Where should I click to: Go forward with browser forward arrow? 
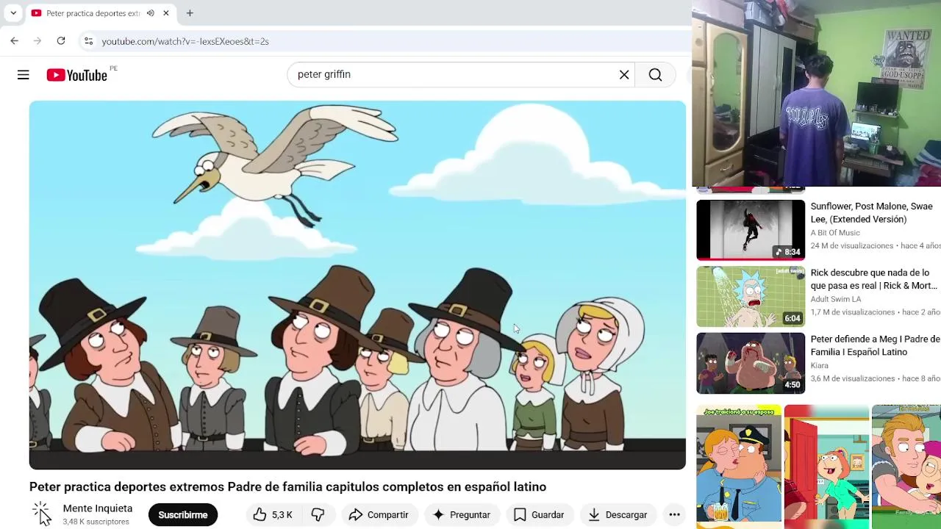(37, 41)
